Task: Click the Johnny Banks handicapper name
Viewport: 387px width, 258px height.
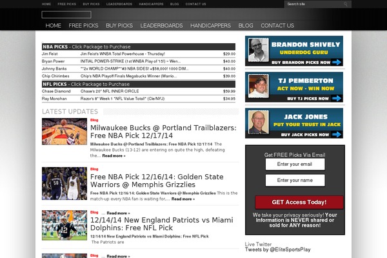Action: coord(54,68)
